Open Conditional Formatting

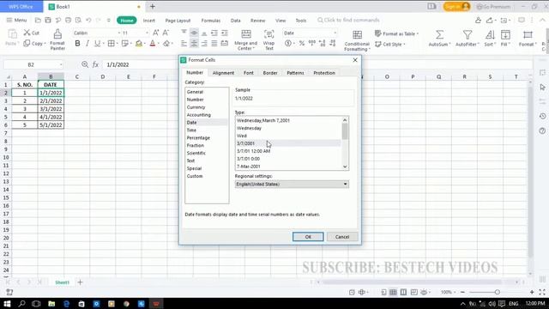click(x=357, y=40)
